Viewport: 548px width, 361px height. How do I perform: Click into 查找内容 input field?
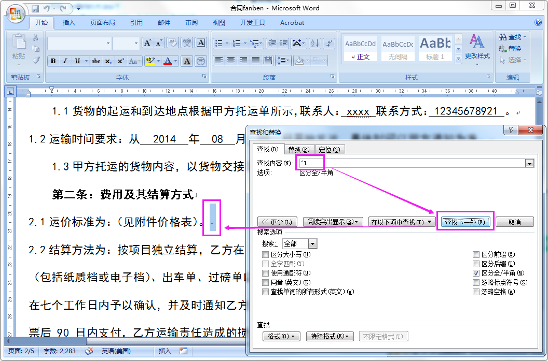coord(412,163)
